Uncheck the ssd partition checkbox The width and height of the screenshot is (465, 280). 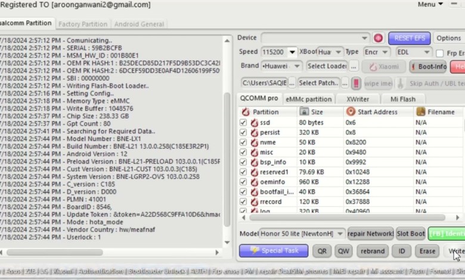[243, 123]
